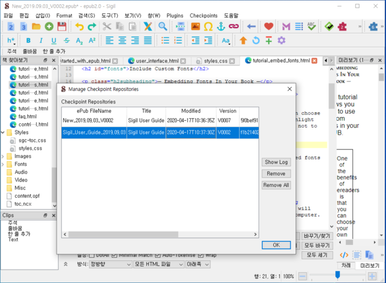386x283 pixels.
Task: Toggle the Minimal Match checkbox
Action: coord(114,256)
